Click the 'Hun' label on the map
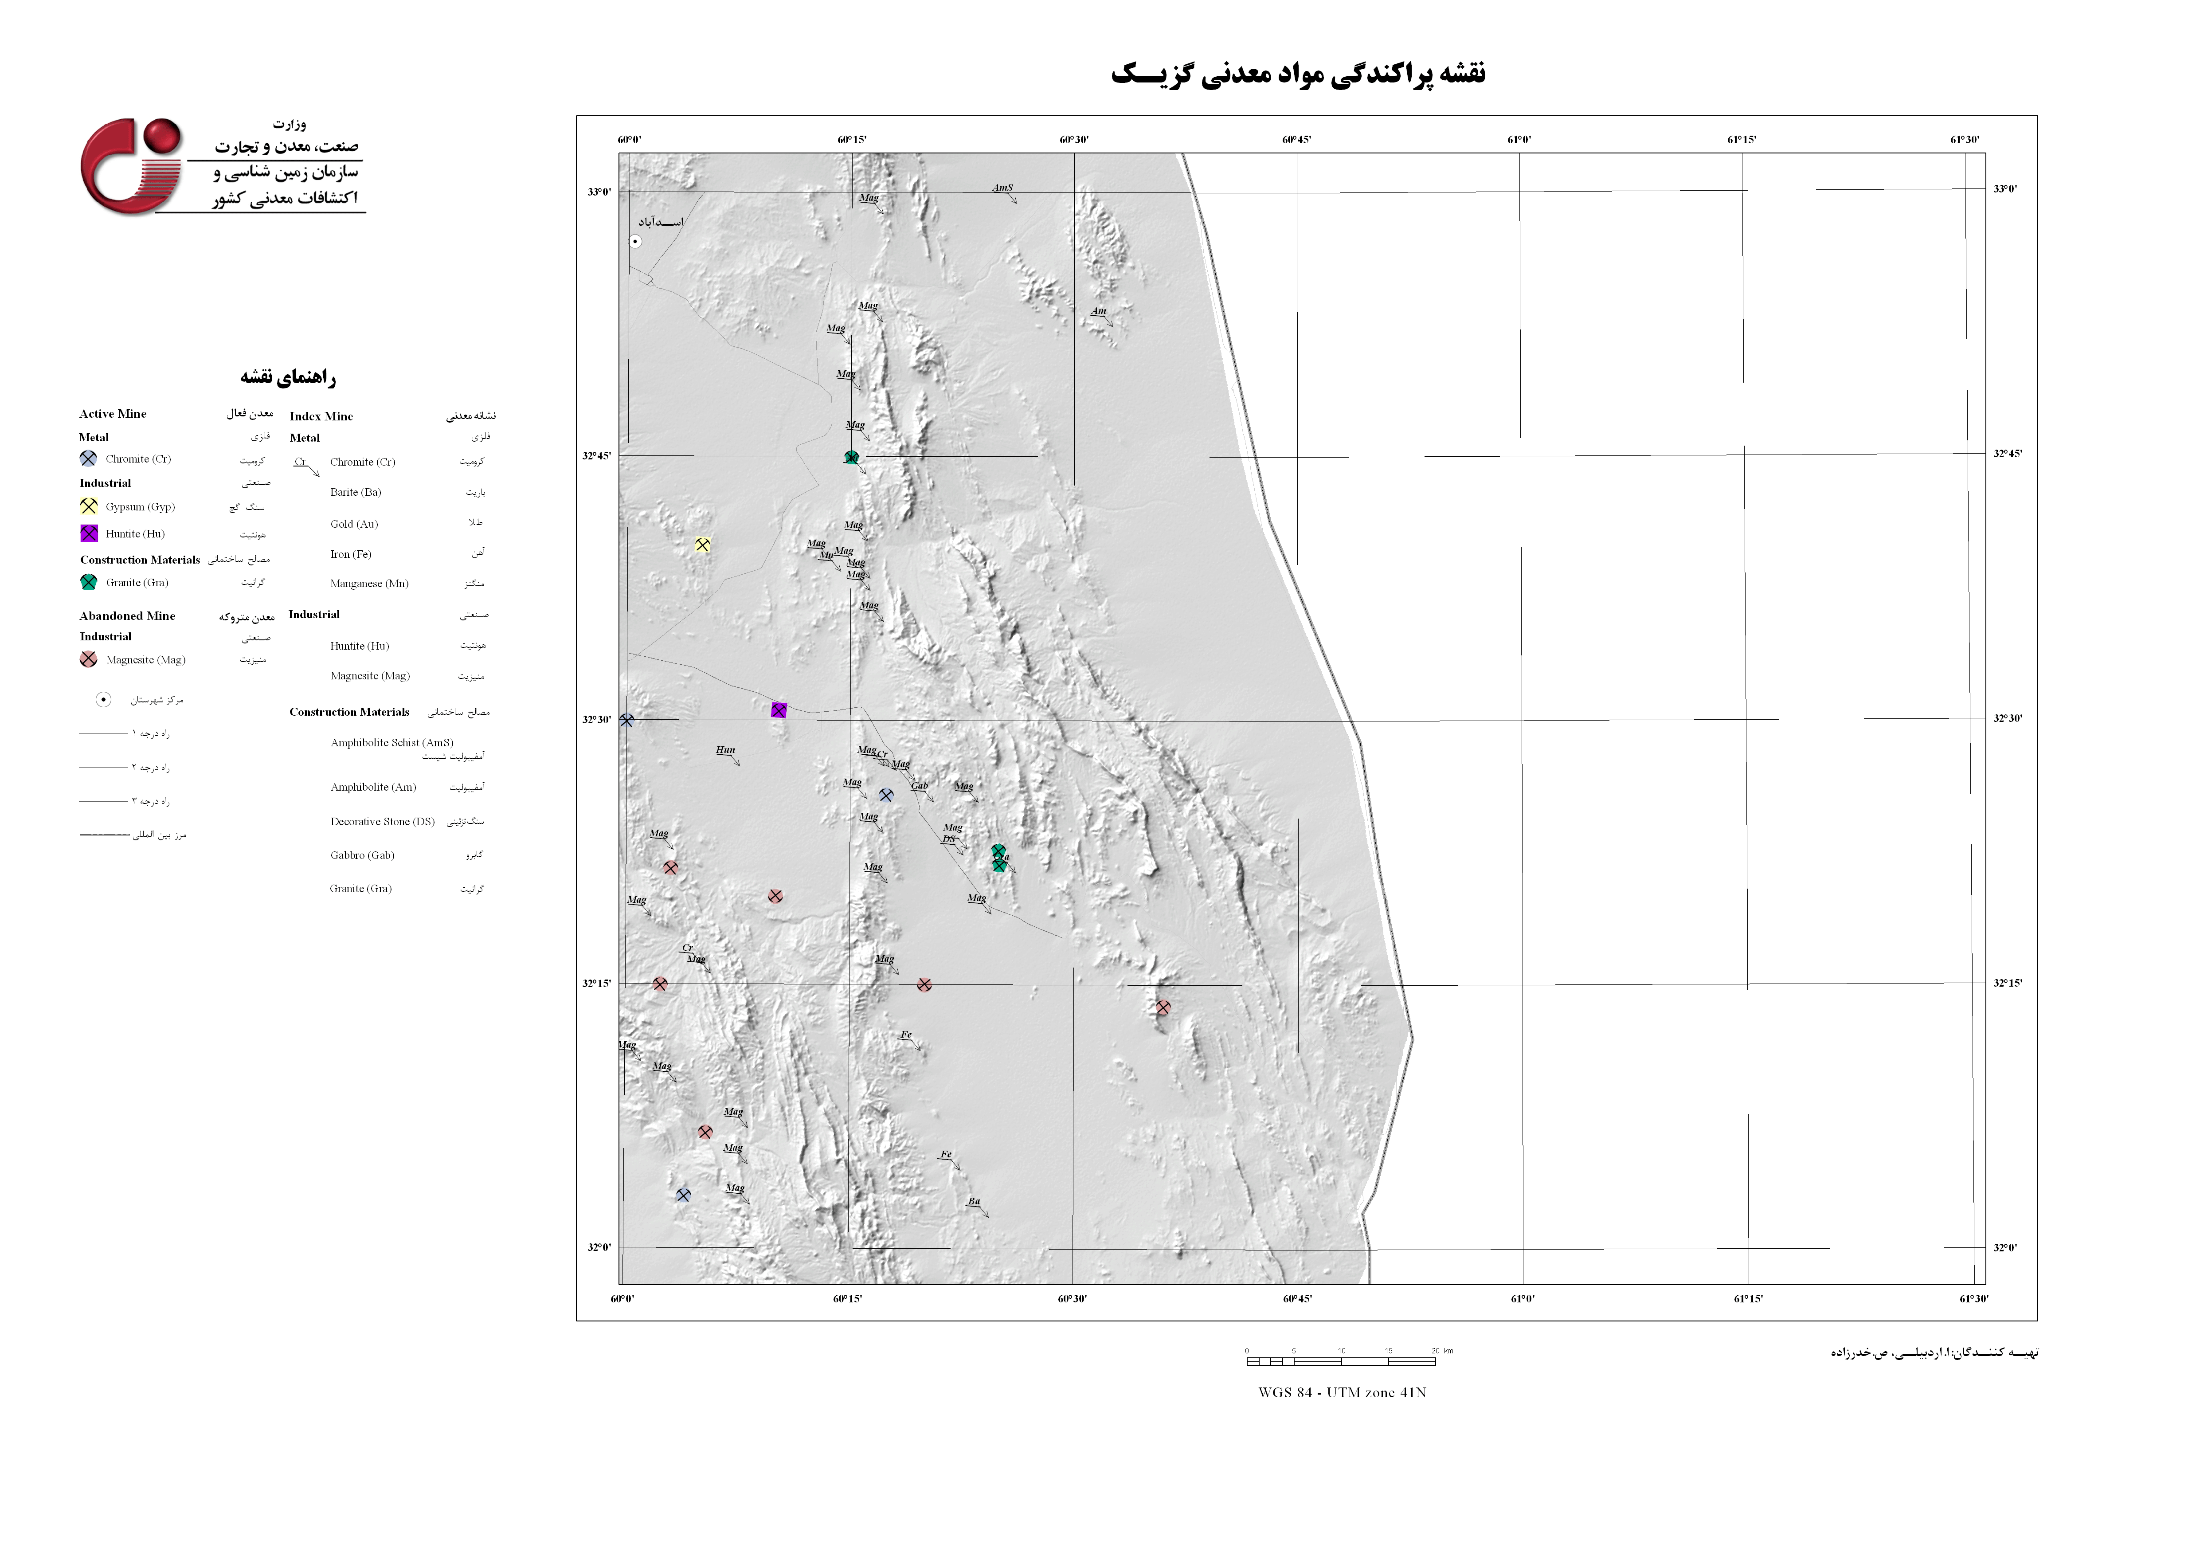The width and height of the screenshot is (2200, 1556). [725, 750]
